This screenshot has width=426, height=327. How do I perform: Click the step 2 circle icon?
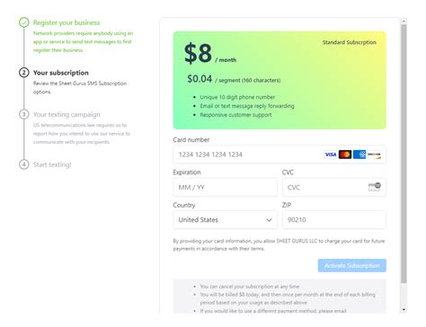(x=24, y=73)
